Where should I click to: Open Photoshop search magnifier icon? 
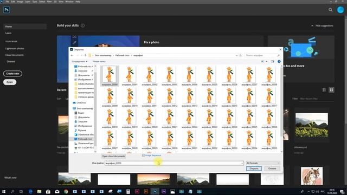pos(330,10)
